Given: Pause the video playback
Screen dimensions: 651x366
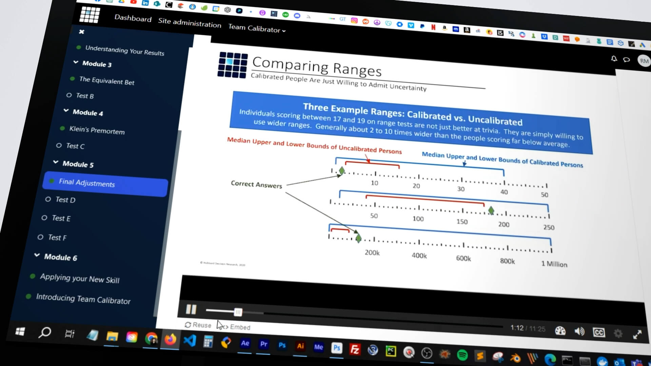Looking at the screenshot, I should pyautogui.click(x=191, y=309).
